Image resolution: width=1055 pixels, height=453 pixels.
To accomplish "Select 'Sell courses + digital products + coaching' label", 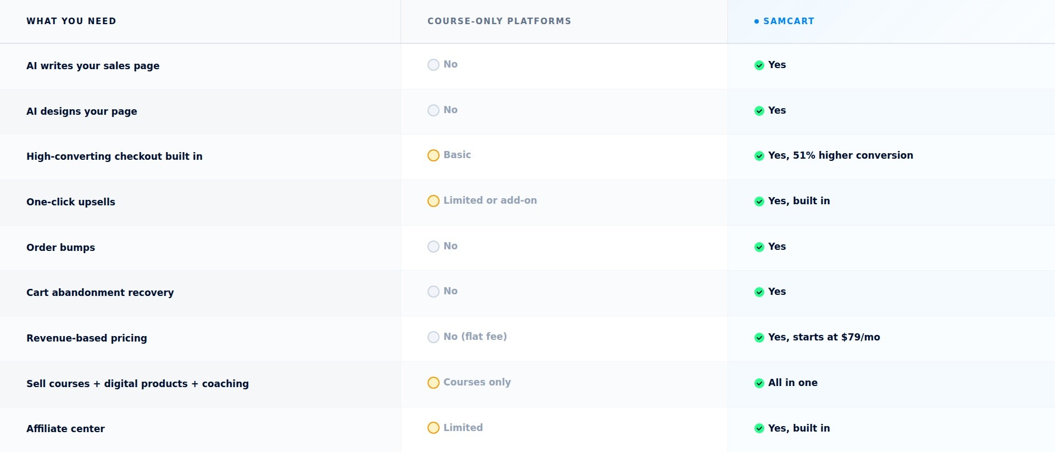I will tap(137, 383).
